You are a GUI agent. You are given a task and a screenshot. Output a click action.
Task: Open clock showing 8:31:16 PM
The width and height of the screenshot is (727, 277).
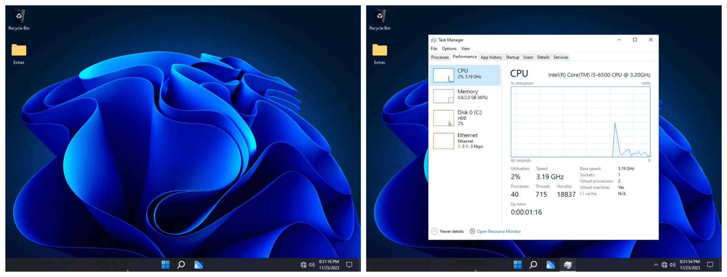[329, 265]
